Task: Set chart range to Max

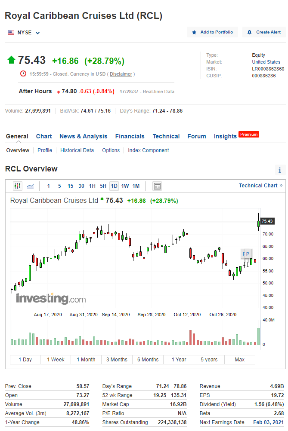Action: pyautogui.click(x=240, y=360)
